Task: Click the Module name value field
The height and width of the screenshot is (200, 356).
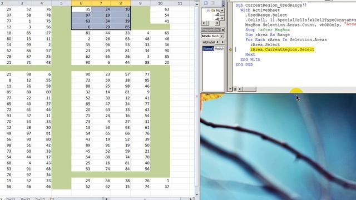Action: tap(219, 48)
